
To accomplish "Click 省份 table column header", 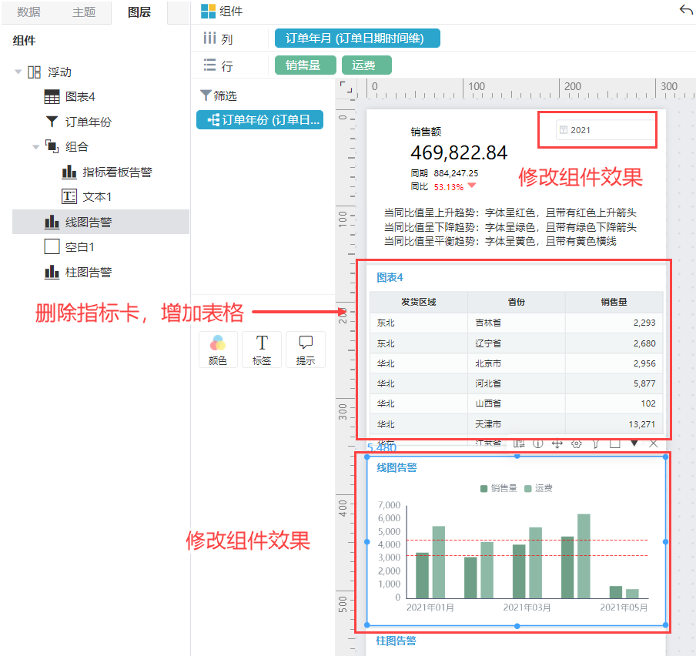I will coord(517,303).
